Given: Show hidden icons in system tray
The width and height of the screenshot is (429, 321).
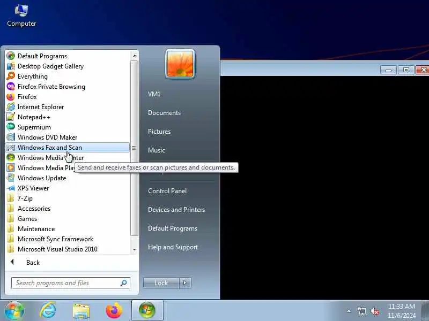Looking at the screenshot, I should (x=349, y=311).
